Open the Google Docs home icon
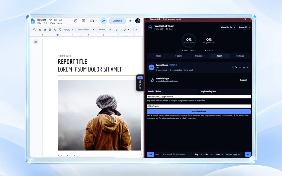 (x=33, y=21)
